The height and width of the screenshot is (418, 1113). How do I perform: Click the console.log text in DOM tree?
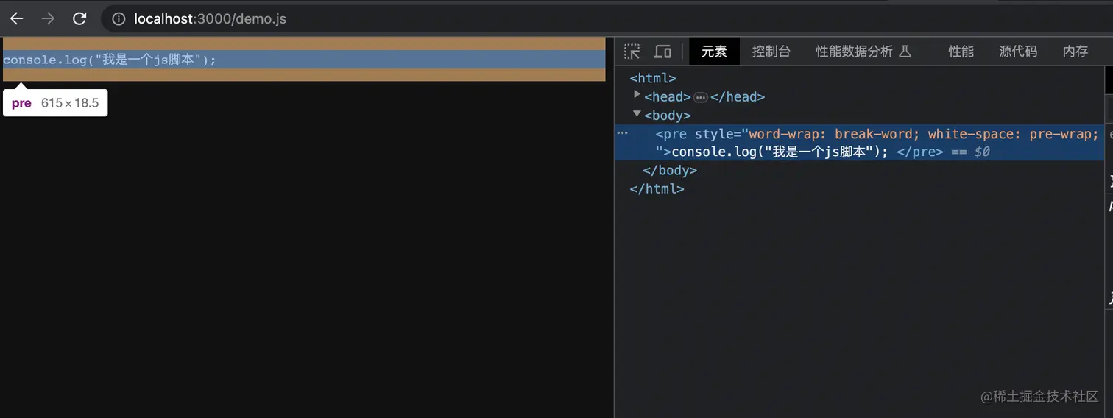click(780, 152)
